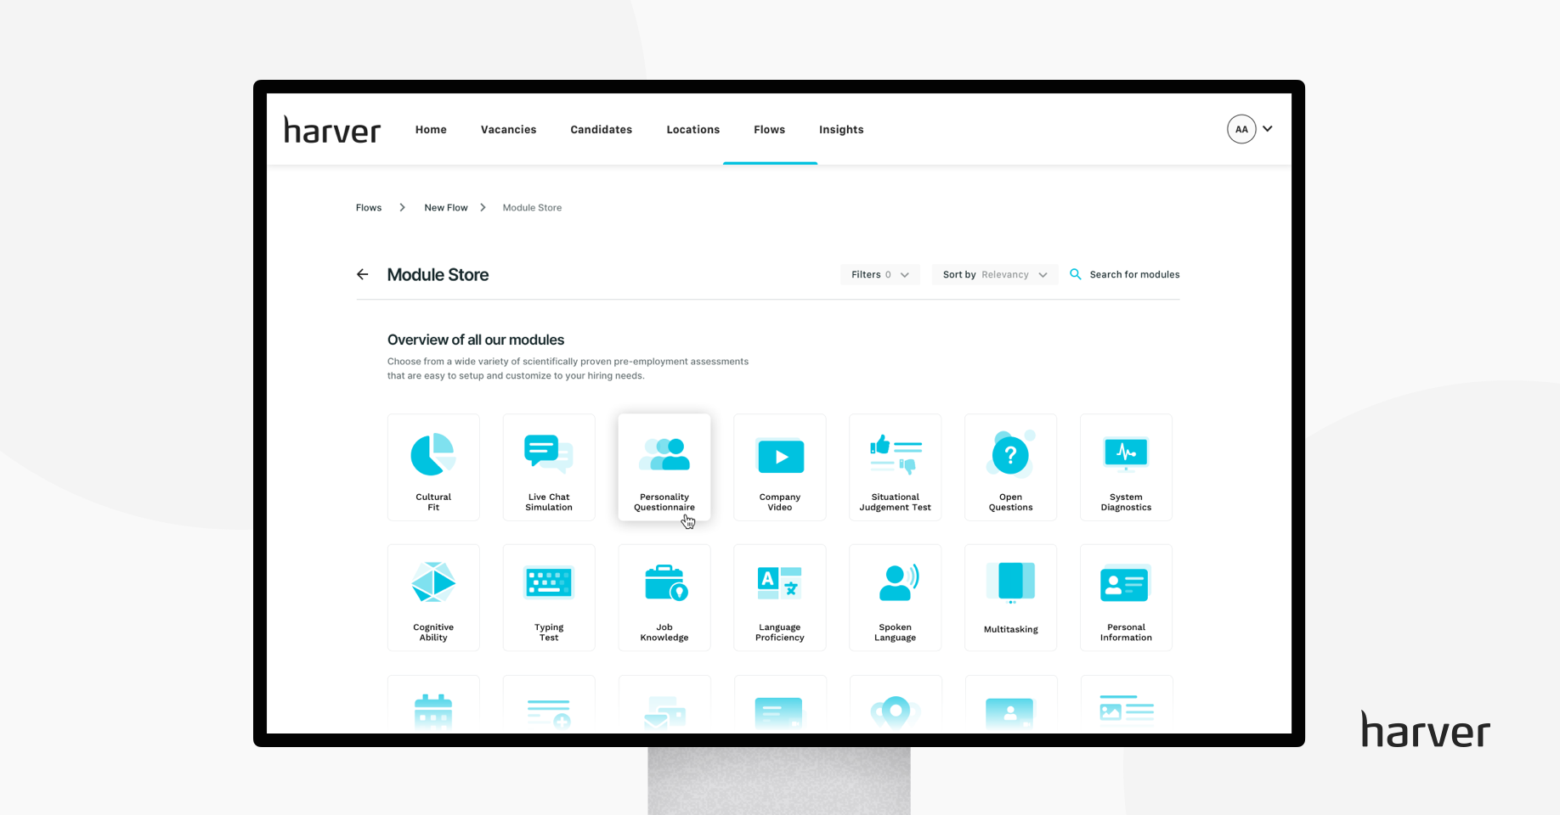Click the search magnifier icon
The image size is (1560, 815).
[x=1075, y=274]
